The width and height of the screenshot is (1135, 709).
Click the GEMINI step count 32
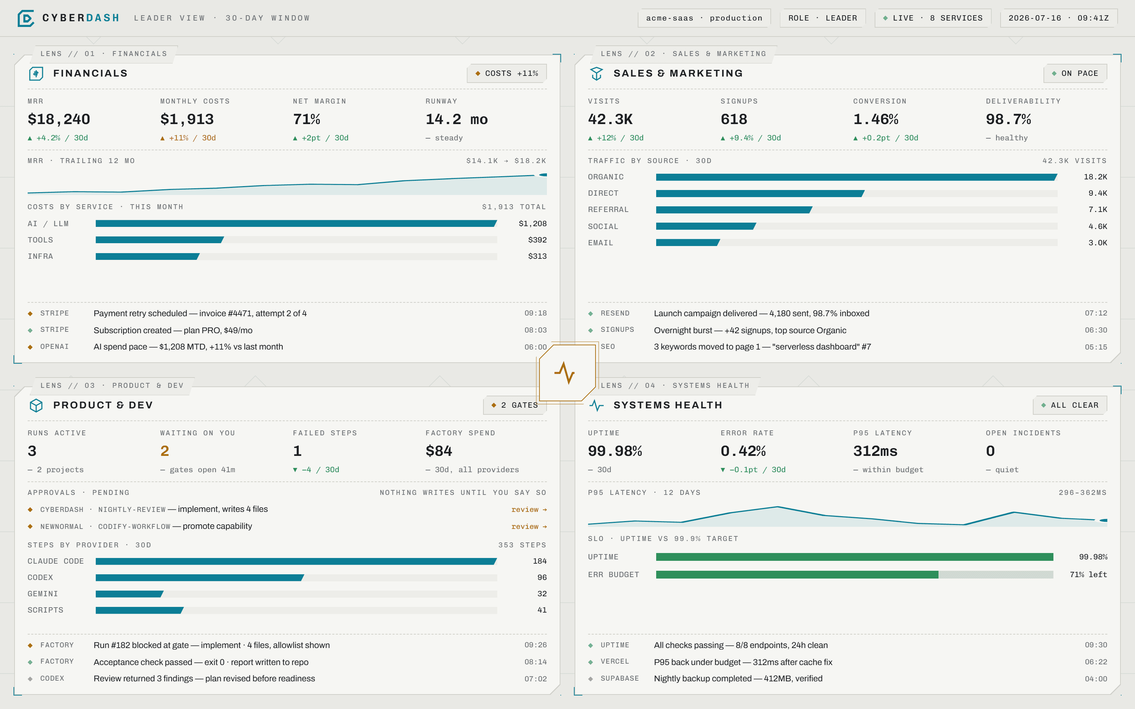coord(542,594)
